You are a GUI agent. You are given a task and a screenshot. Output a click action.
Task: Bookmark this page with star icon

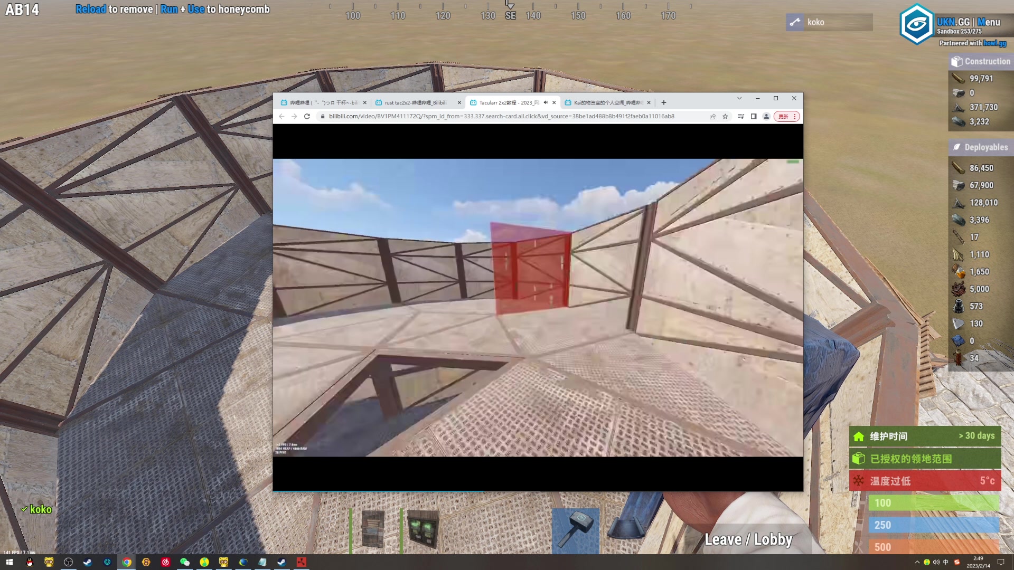coord(725,117)
